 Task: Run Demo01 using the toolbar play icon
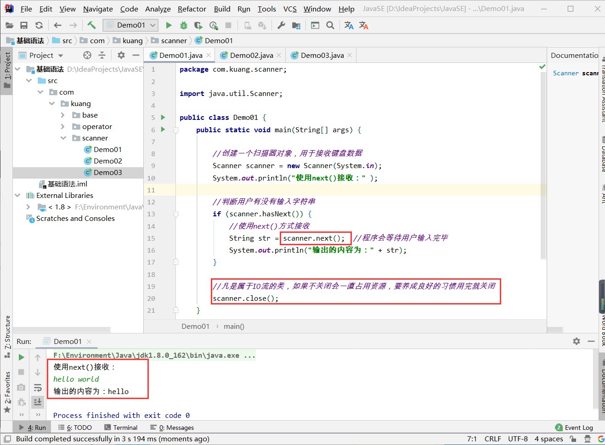click(169, 25)
